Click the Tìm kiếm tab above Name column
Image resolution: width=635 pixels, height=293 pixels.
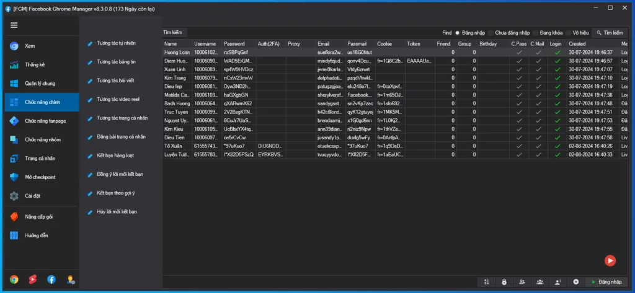pos(174,32)
